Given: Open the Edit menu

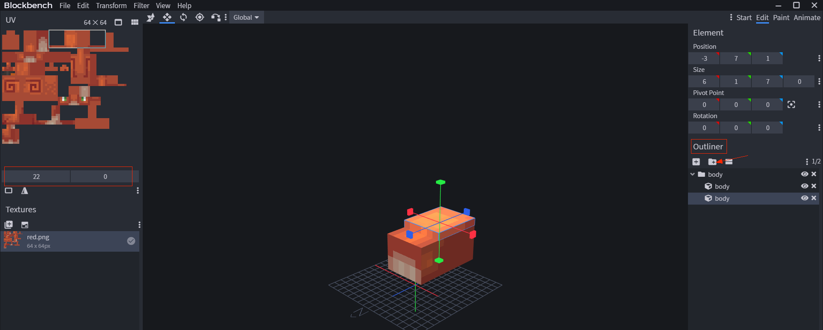Looking at the screenshot, I should coord(83,6).
